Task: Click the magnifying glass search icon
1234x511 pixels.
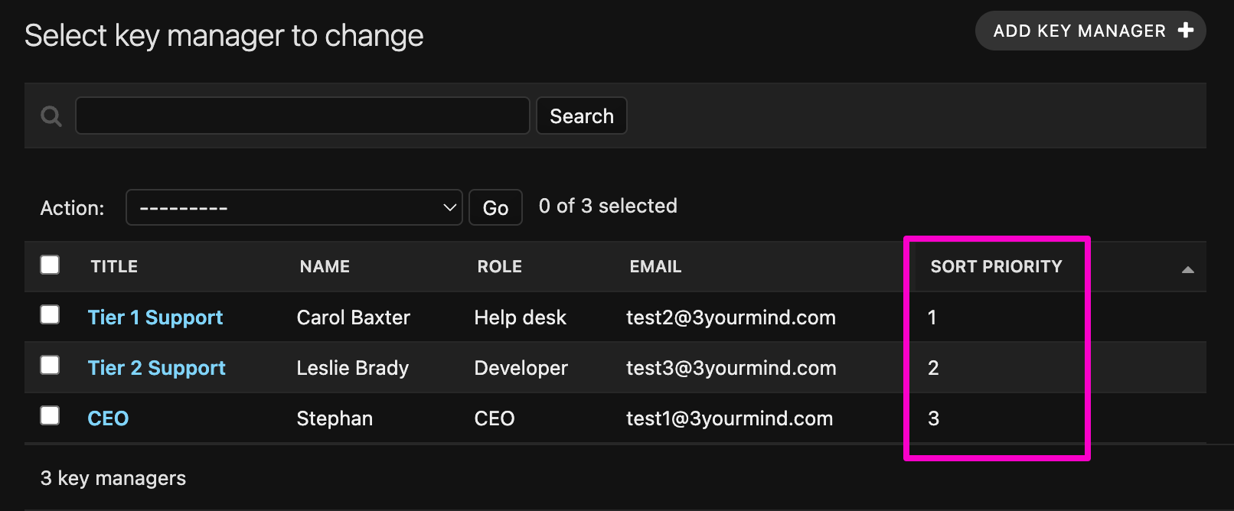Action: click(x=51, y=116)
